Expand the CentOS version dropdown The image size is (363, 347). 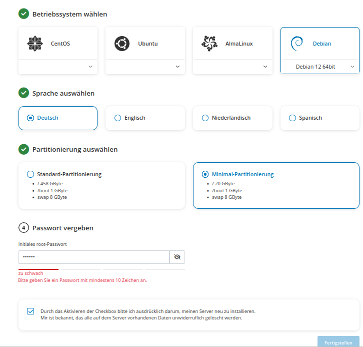58,67
